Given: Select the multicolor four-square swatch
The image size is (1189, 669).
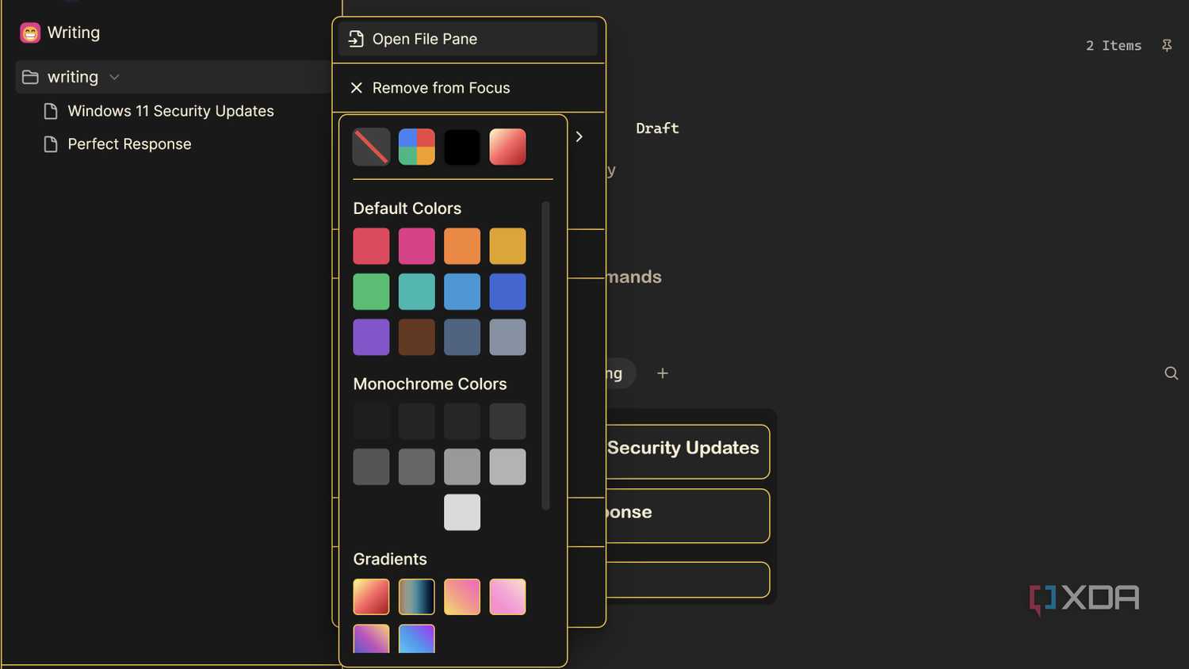Looking at the screenshot, I should coord(417,147).
